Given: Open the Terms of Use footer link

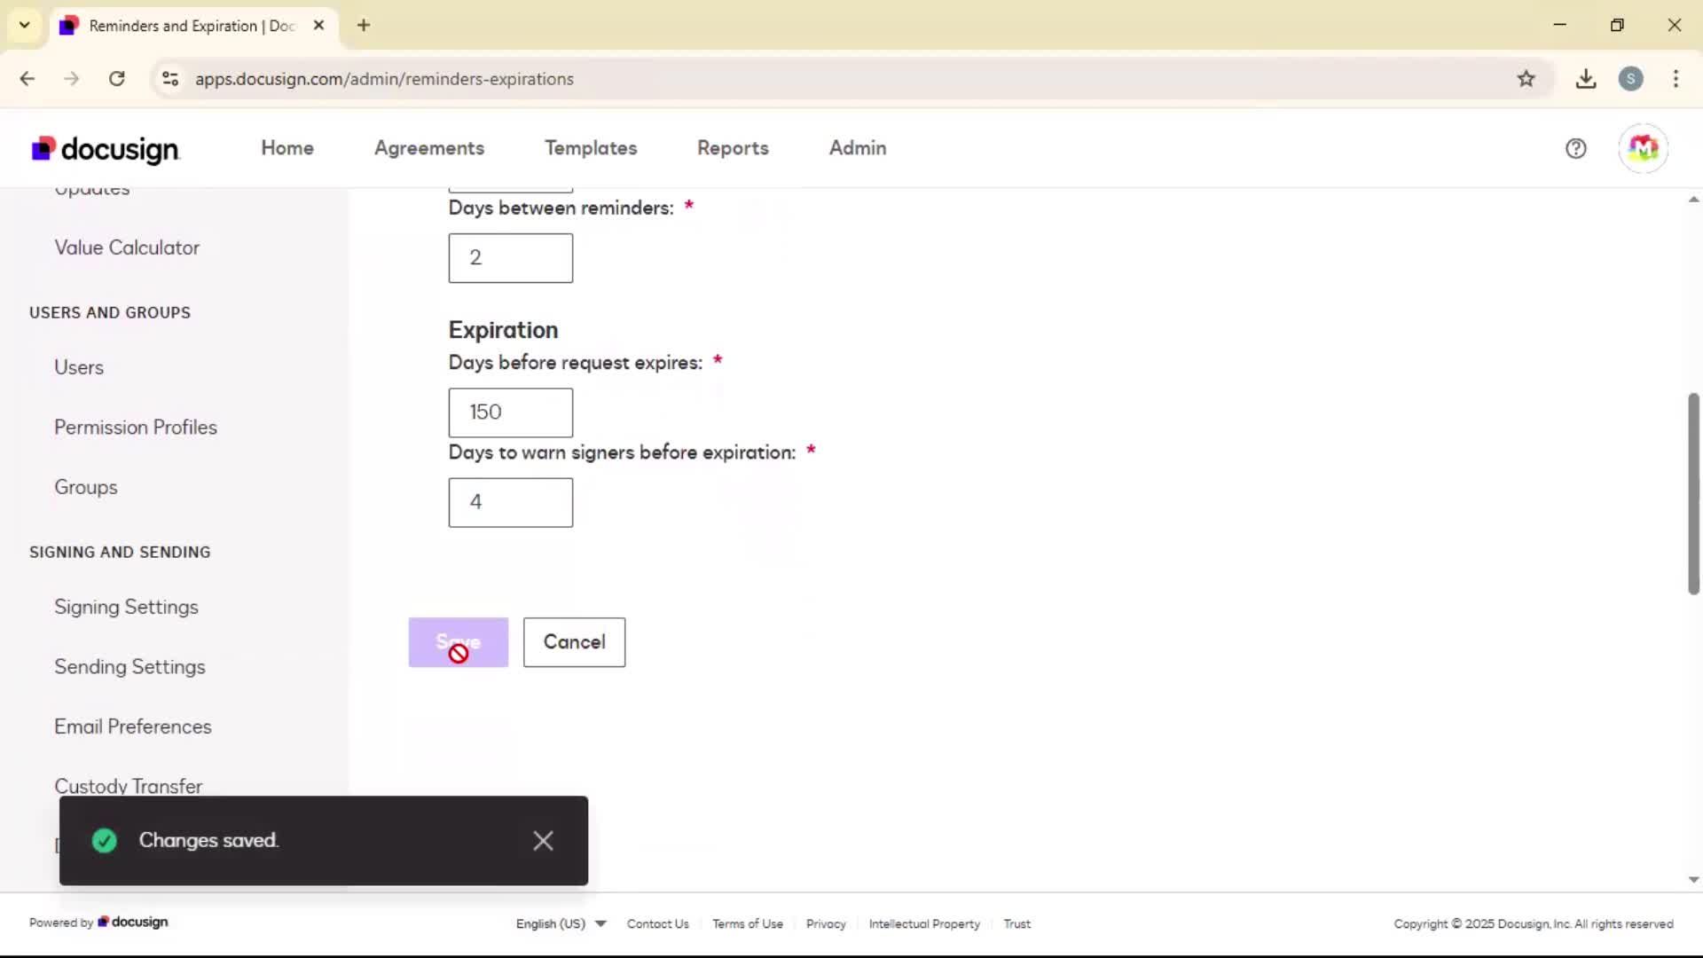Looking at the screenshot, I should [x=748, y=924].
